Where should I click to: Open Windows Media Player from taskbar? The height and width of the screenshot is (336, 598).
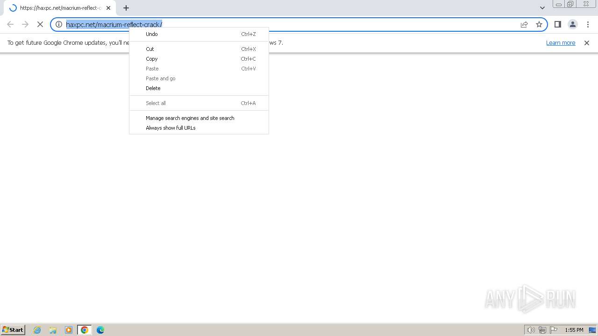(x=69, y=330)
